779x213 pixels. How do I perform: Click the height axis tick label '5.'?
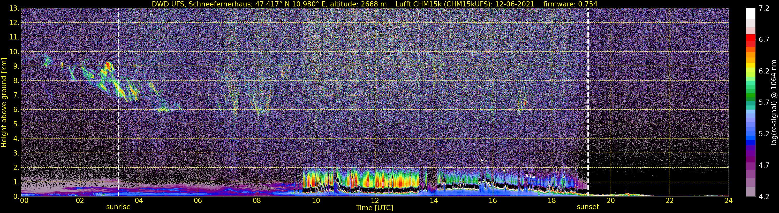(16, 124)
